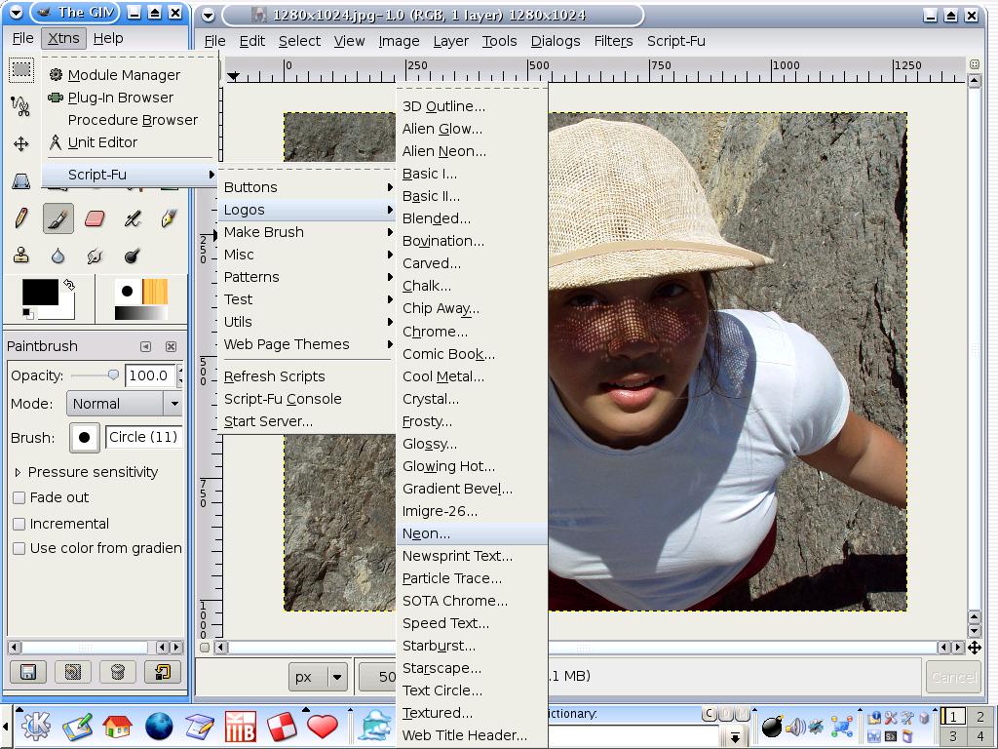Viewport: 998px width, 749px height.
Task: Save tool options with floppy icon
Action: (x=27, y=672)
